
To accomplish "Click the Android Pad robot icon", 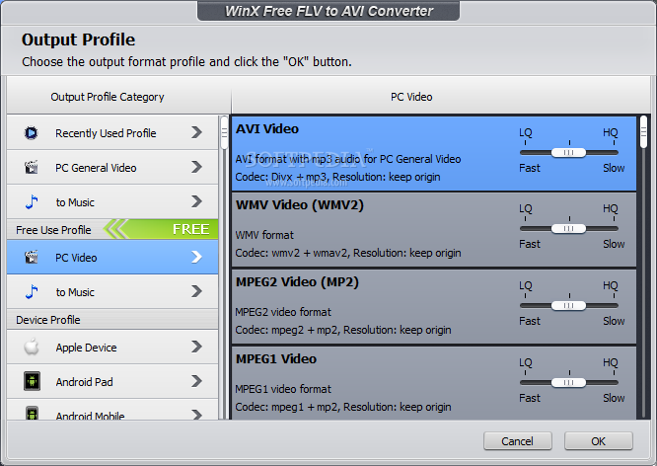I will pyautogui.click(x=32, y=381).
